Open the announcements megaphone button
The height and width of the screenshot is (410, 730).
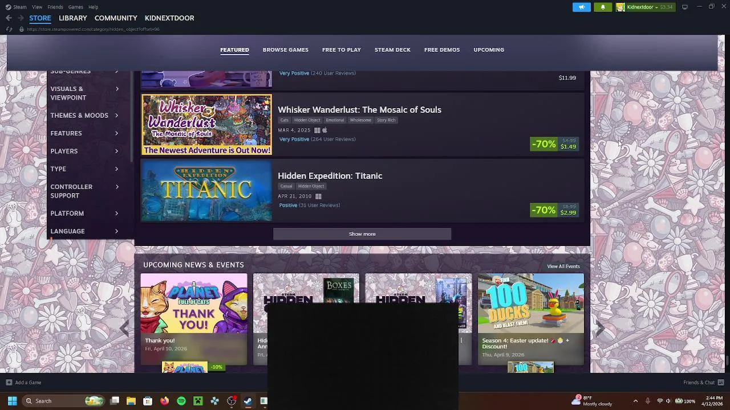pyautogui.click(x=582, y=7)
